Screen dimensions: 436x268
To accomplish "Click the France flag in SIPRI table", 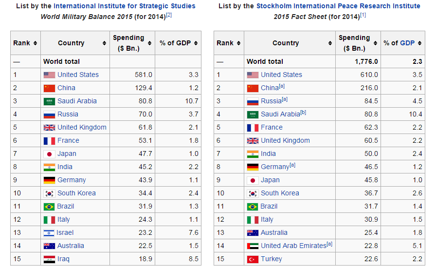I will coord(253,128).
